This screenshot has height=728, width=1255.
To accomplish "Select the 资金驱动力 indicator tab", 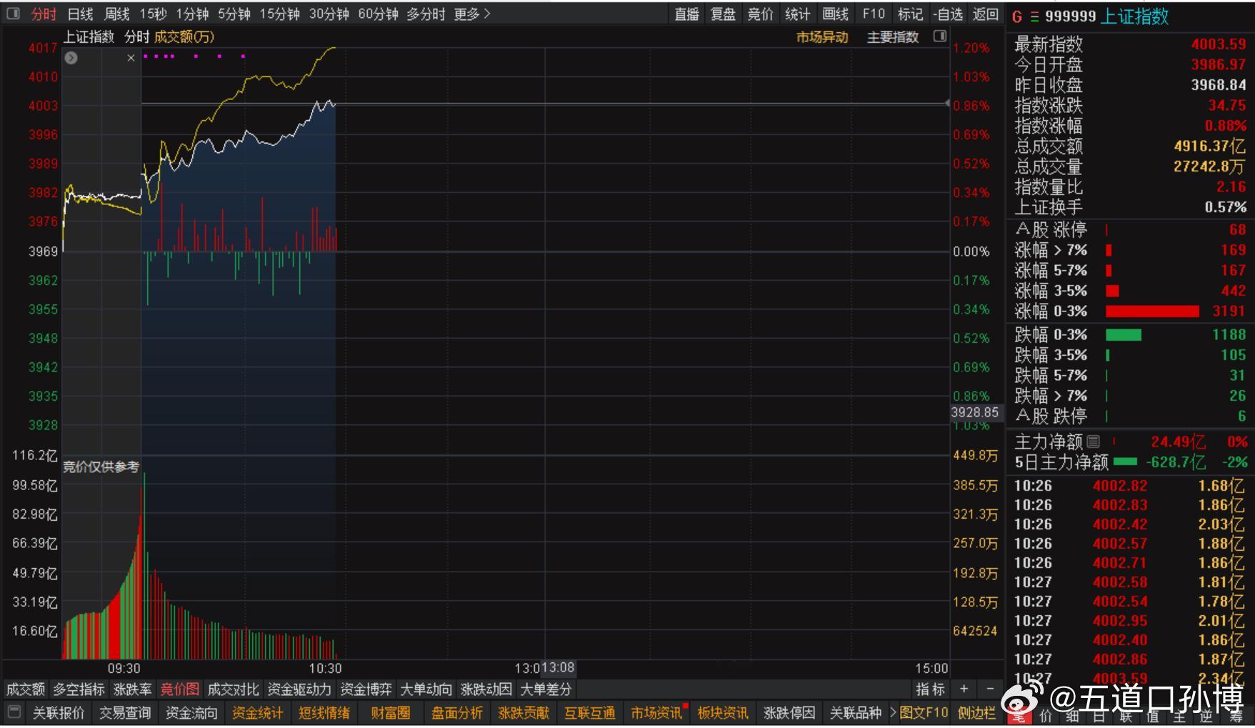I will (x=299, y=689).
